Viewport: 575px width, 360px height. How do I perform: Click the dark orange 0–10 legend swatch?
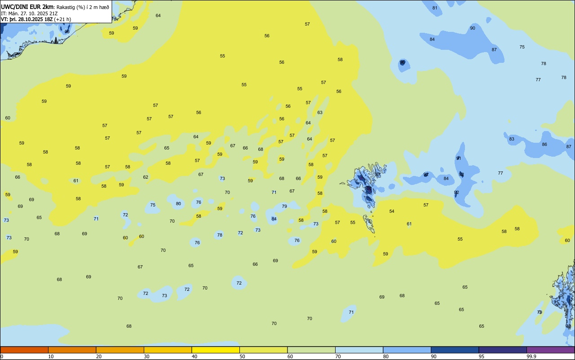click(24, 350)
